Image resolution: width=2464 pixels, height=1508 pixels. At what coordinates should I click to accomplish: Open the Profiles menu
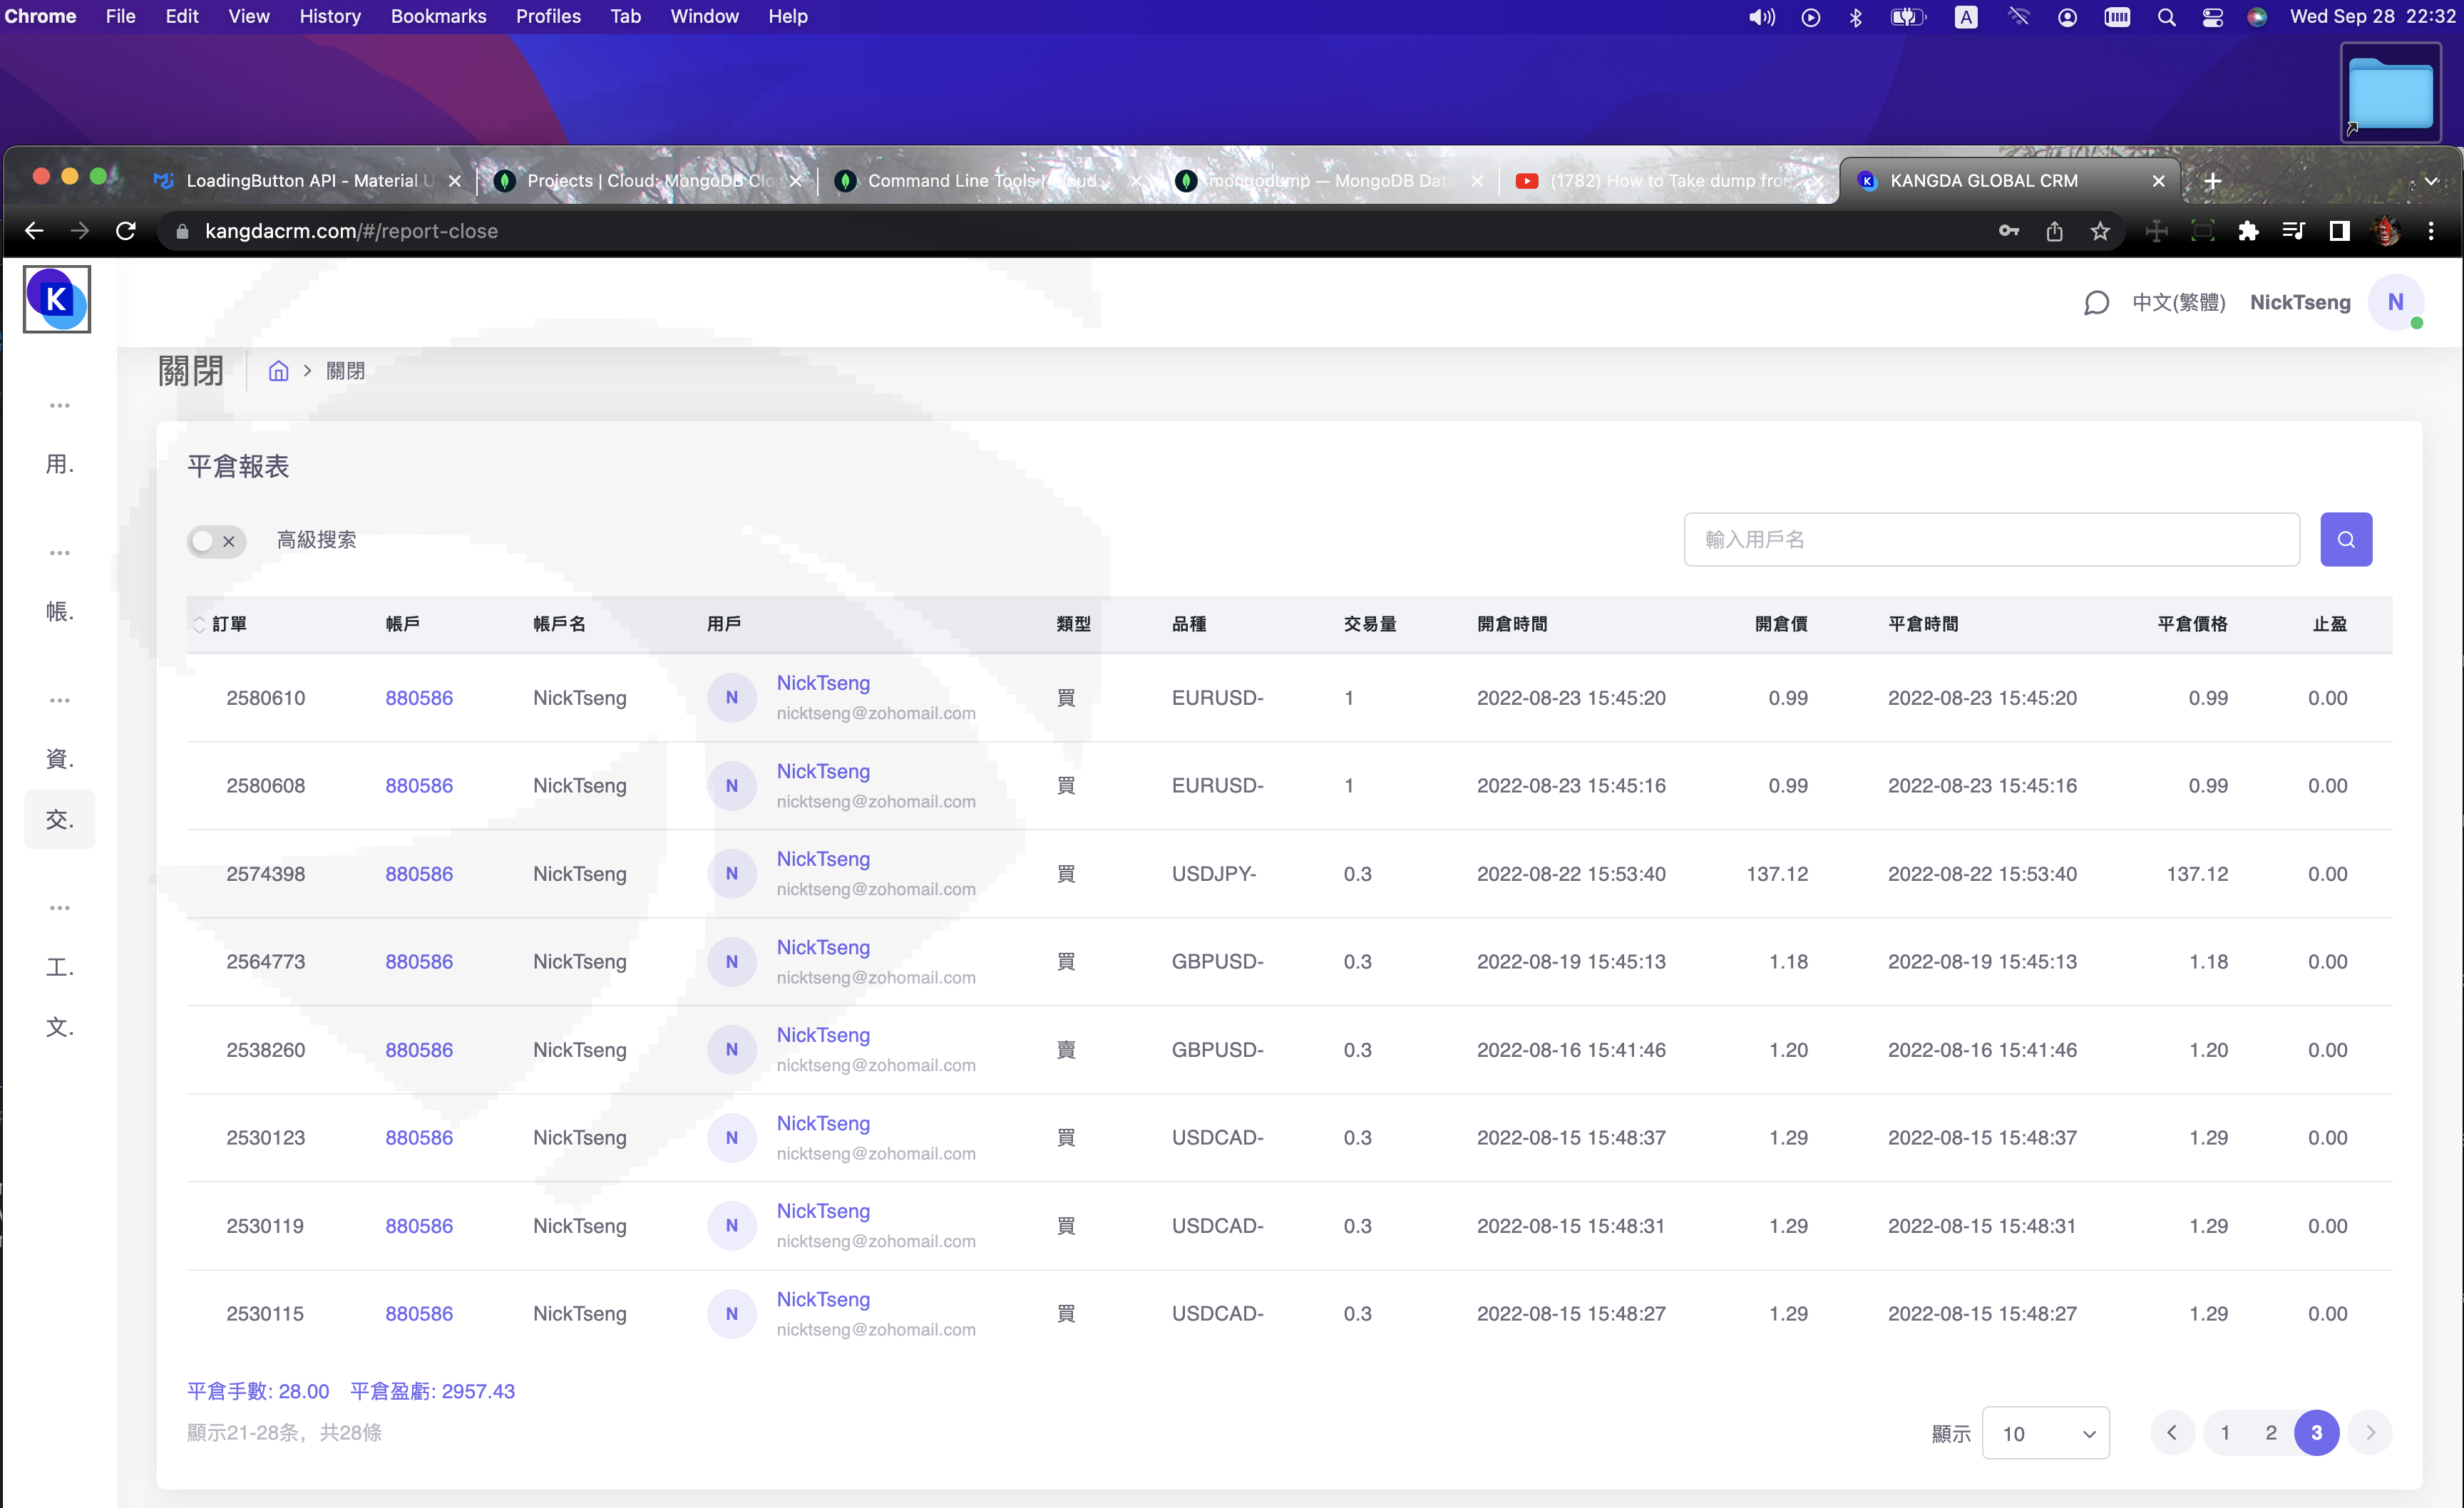coord(548,17)
